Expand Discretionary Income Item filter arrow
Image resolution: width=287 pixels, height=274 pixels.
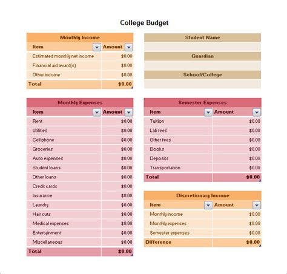click(208, 205)
